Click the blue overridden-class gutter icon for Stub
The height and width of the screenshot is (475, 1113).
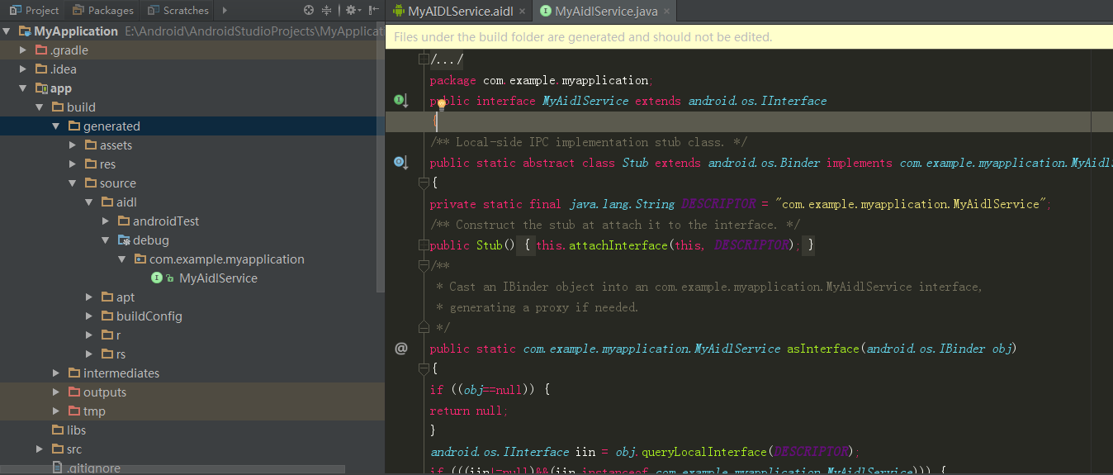[x=400, y=163]
